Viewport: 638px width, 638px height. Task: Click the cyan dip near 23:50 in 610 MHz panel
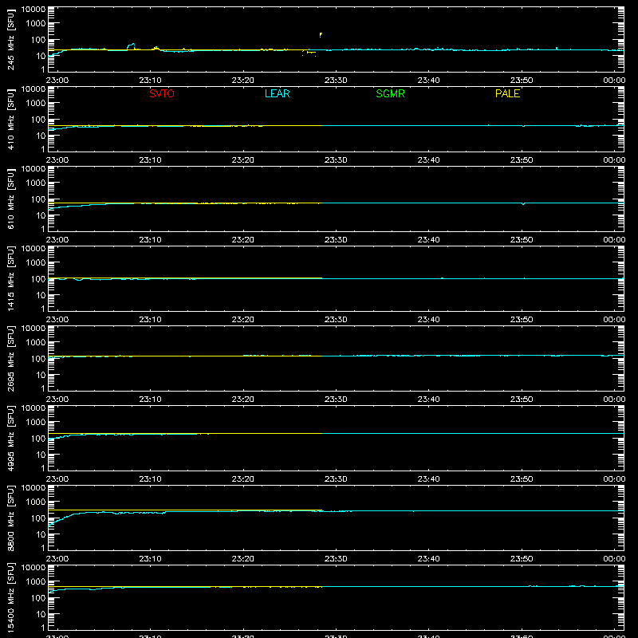coord(523,204)
